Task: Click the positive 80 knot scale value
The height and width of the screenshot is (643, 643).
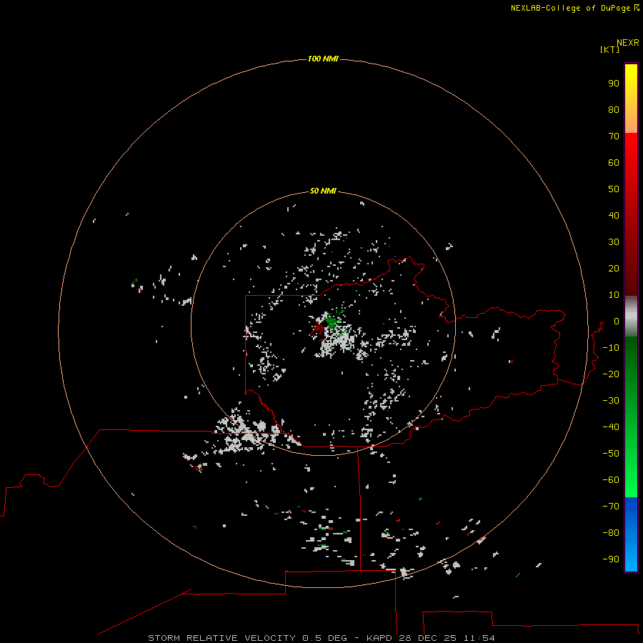Action: tap(614, 110)
